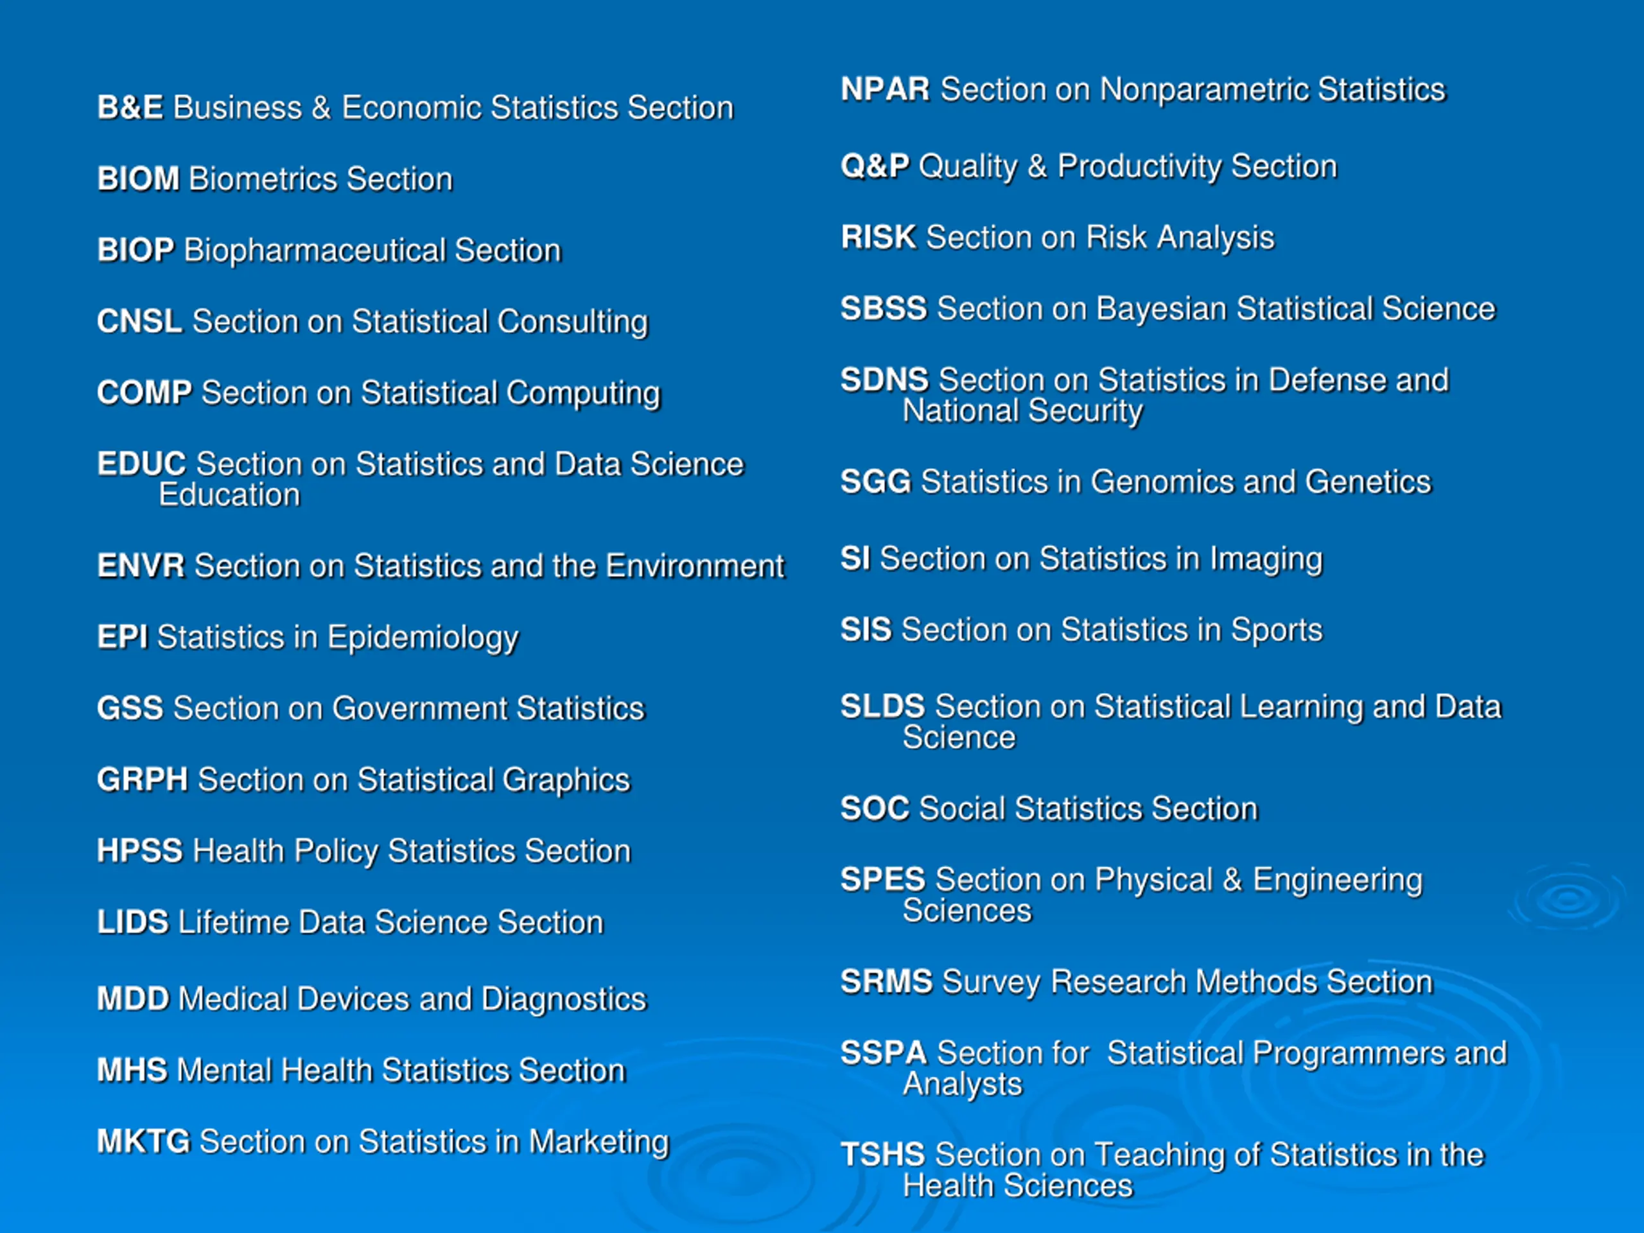The height and width of the screenshot is (1233, 1644).
Task: Select SBSS Bayesian Statistical Science entry
Action: 1168,309
